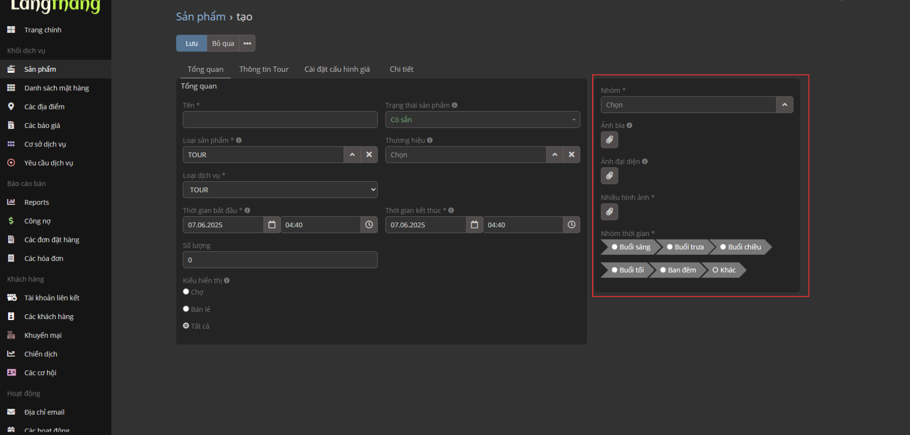
Task: Click the calendar icon for end date
Action: [474, 225]
